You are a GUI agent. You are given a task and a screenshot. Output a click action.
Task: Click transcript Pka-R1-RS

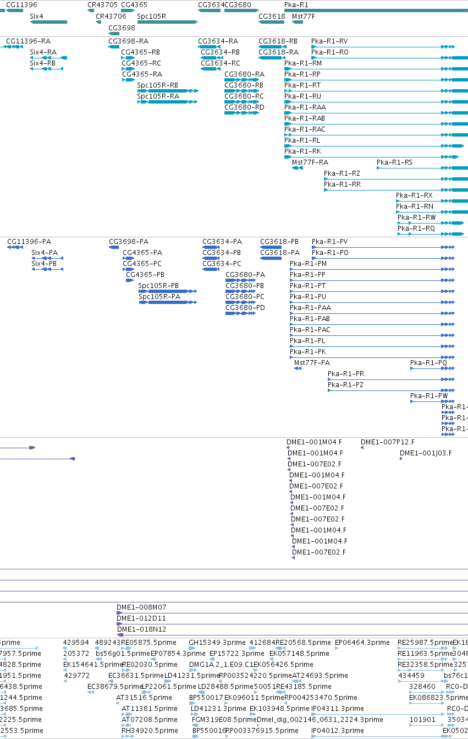[x=394, y=162]
